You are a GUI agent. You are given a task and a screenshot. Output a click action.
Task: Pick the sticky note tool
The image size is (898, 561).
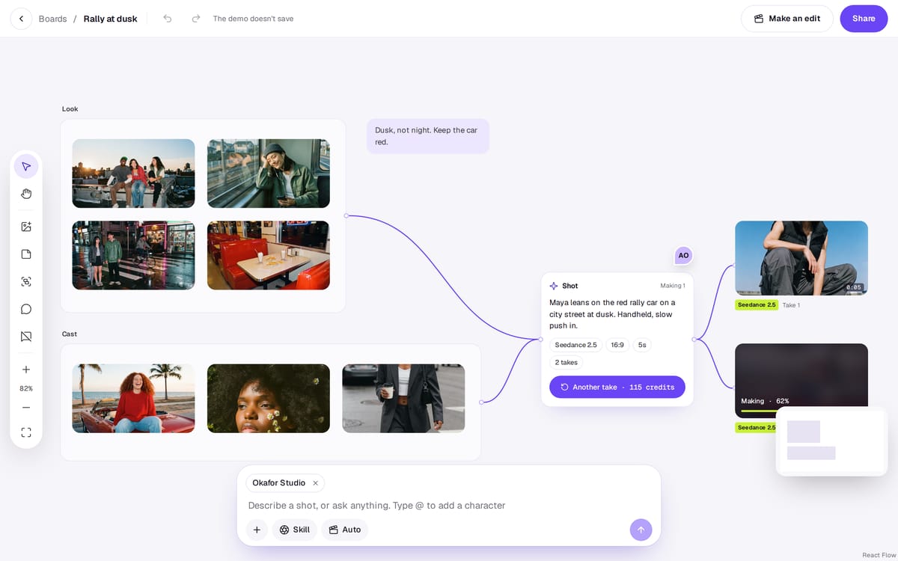(26, 254)
